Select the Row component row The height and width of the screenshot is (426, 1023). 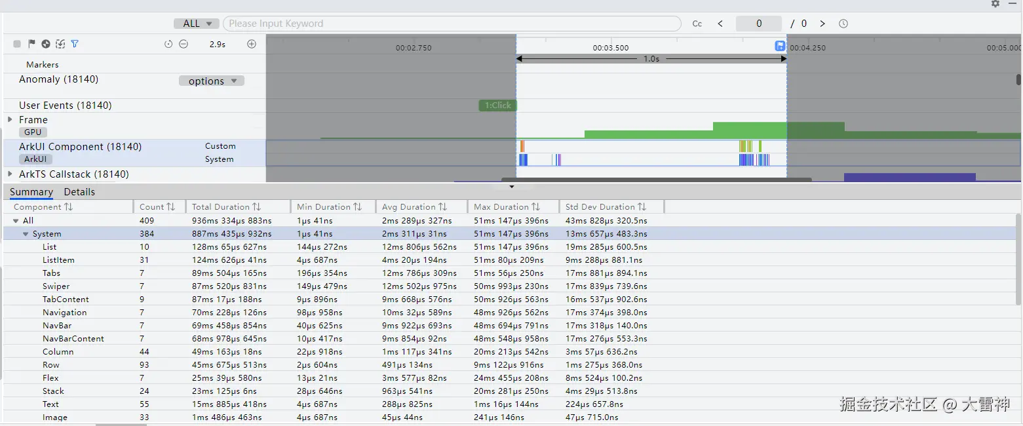coord(511,365)
